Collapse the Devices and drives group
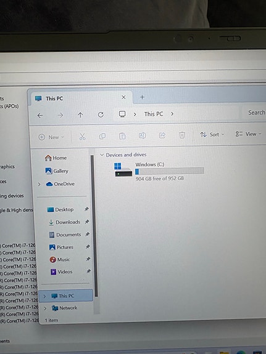This screenshot has width=266, height=354. [x=102, y=155]
